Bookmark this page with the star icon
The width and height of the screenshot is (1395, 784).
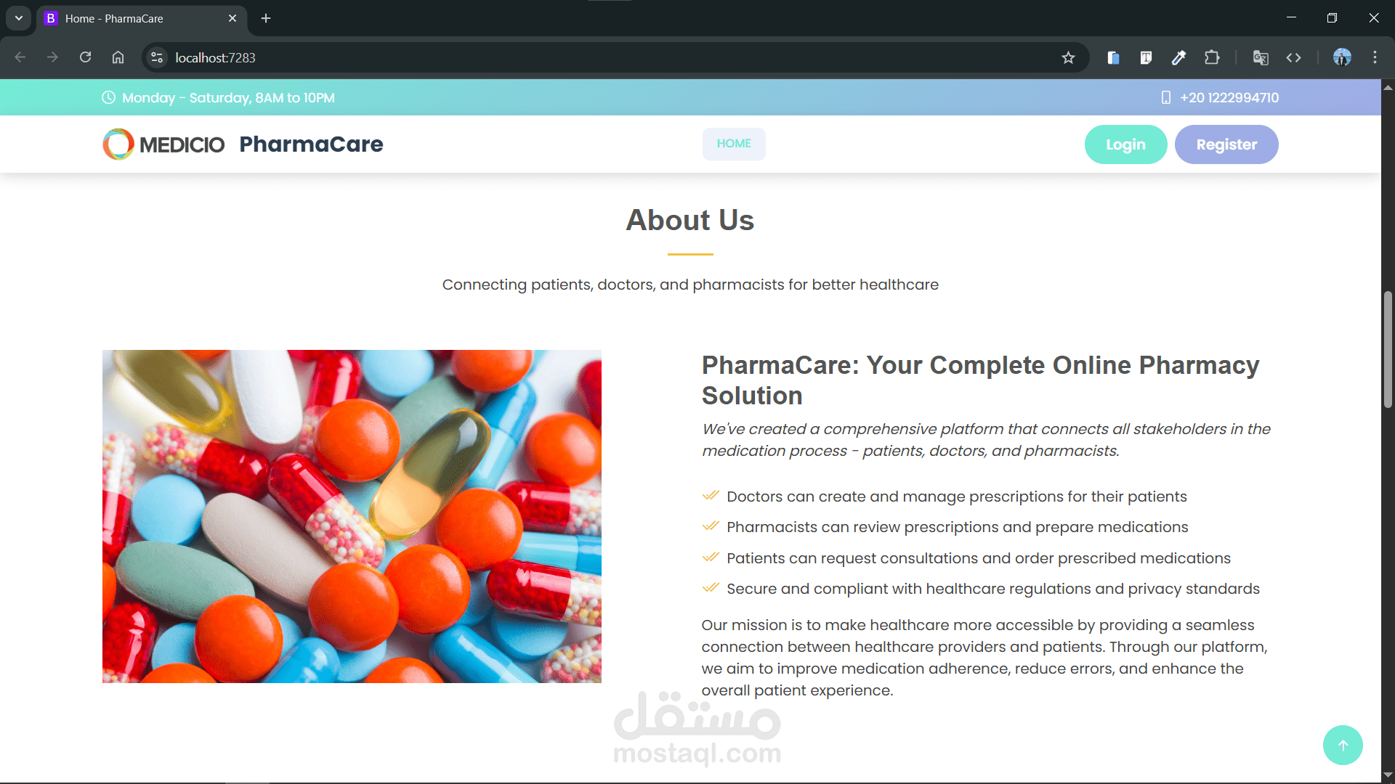pos(1068,57)
